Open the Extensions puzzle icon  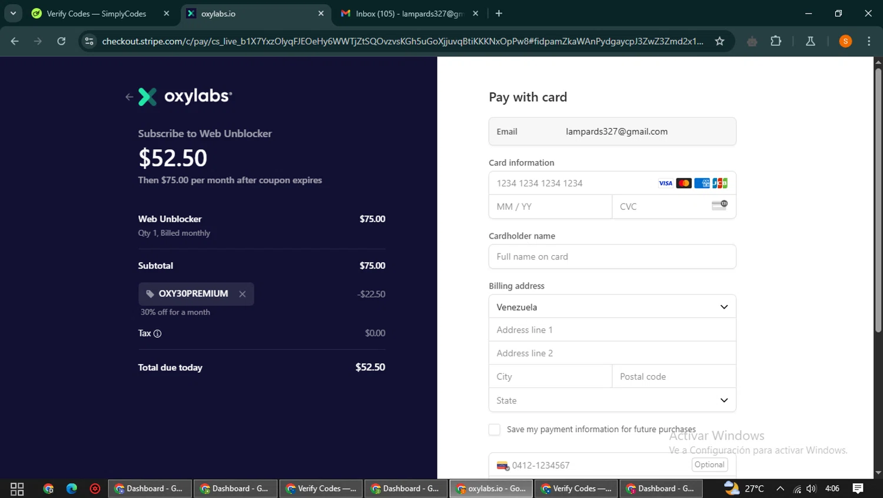pos(776,41)
